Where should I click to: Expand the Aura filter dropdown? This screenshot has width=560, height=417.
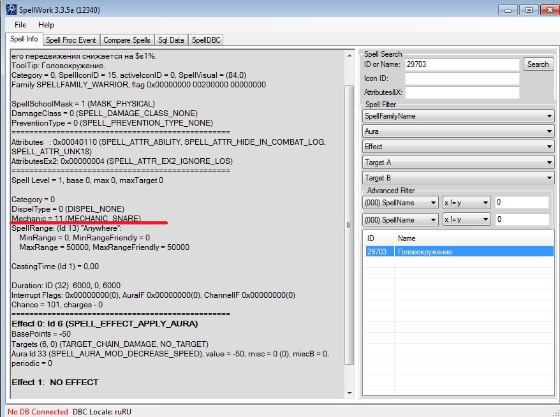(x=457, y=131)
